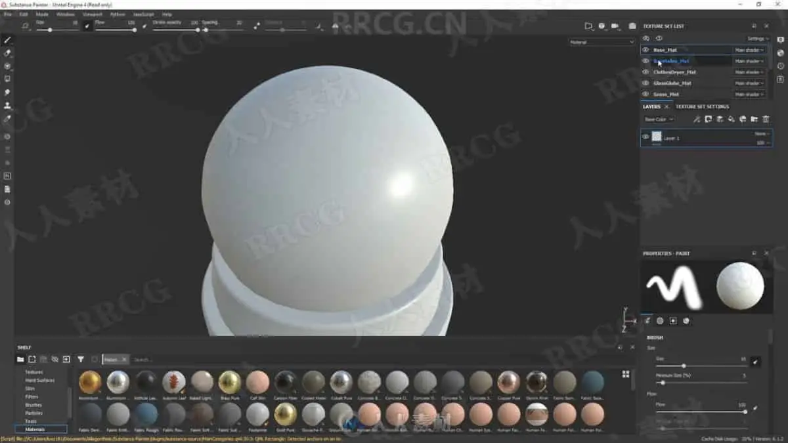Adjust Flow slider in top toolbar
The image size is (788, 443).
(116, 30)
